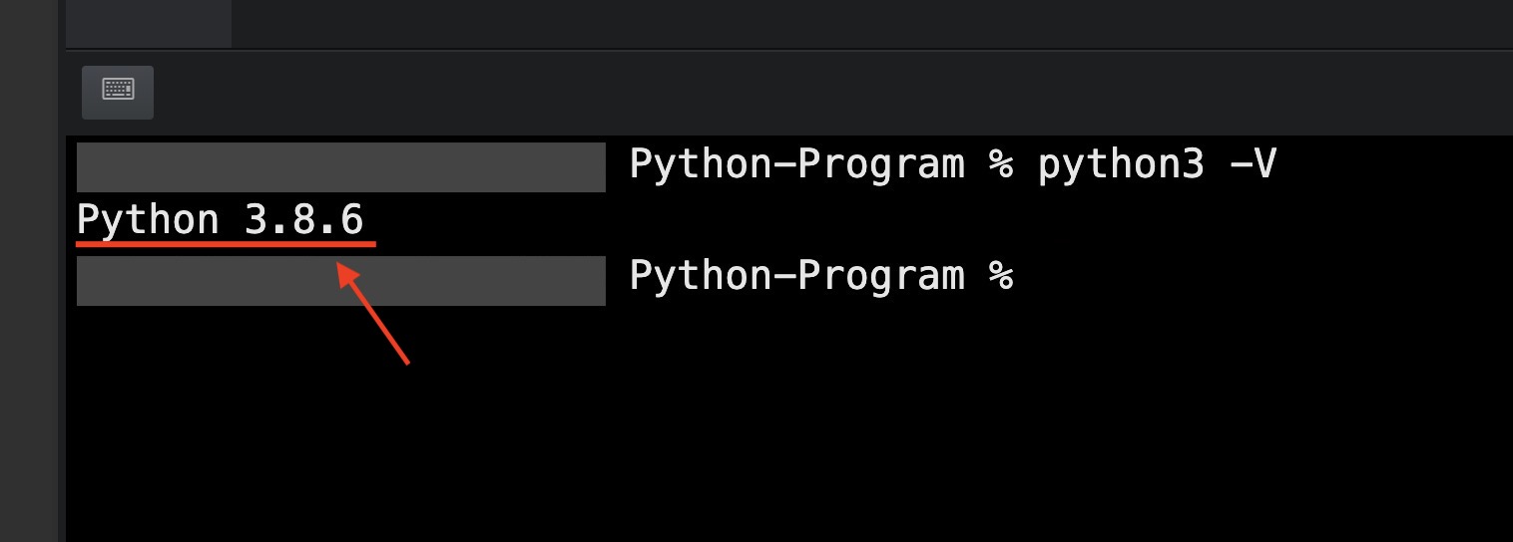Click Python-Program in the first prompt line
Screen dimensions: 1513x542
(796, 164)
